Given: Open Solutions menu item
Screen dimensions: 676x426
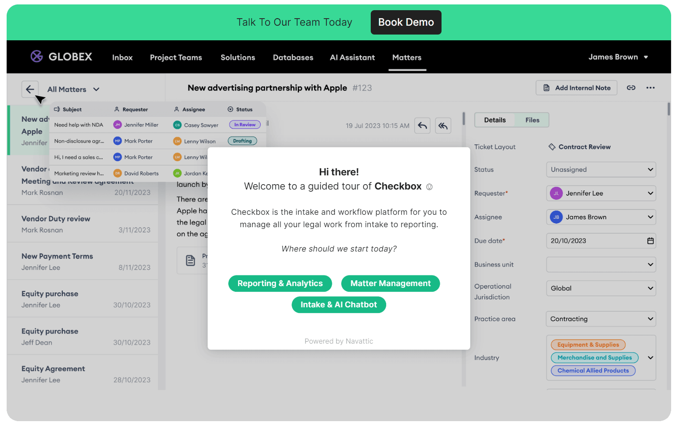Looking at the screenshot, I should (238, 58).
